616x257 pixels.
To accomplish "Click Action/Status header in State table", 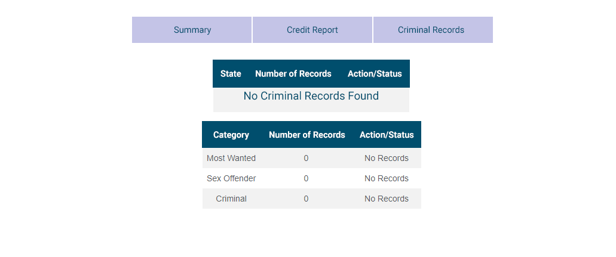I will (375, 74).
